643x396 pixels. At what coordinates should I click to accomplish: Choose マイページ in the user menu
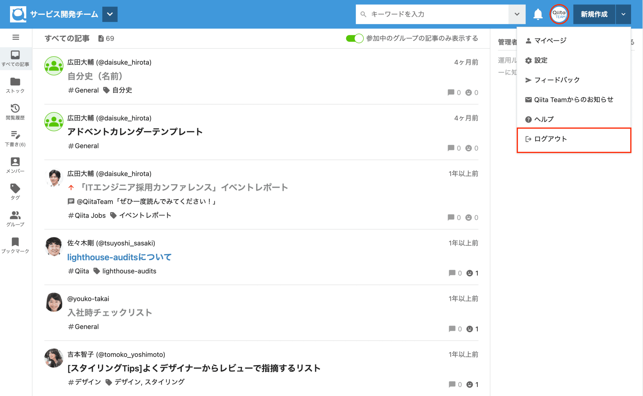574,41
